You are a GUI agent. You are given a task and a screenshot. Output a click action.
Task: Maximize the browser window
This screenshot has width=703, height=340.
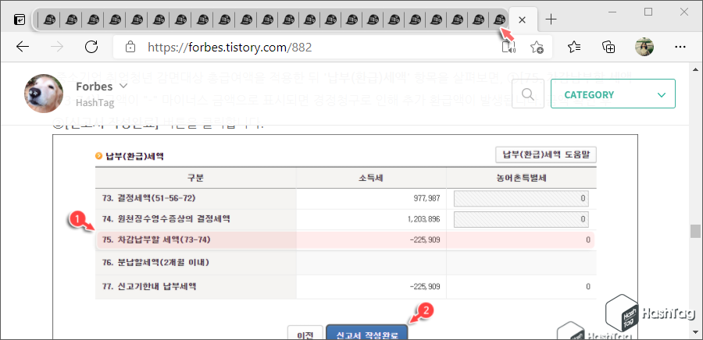[x=648, y=12]
